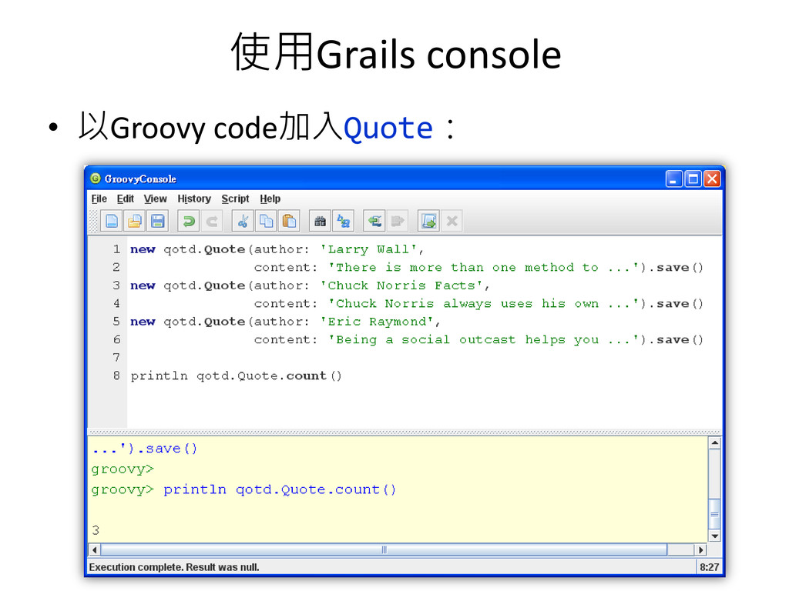Maximize the GroovyConsole window
789x591 pixels.
coord(693,179)
